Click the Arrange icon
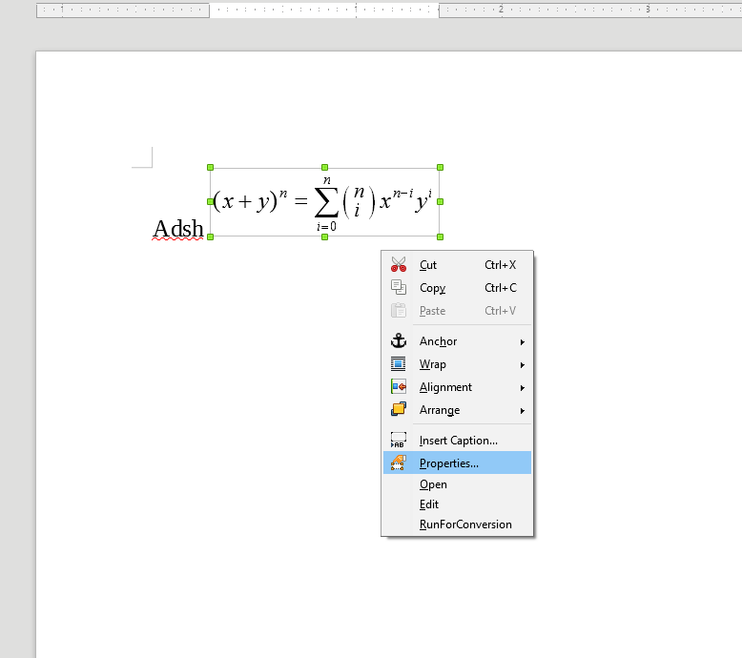The image size is (742, 658). point(399,409)
